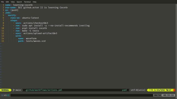Click the runs-on key on line 6
Screen dimensions: 177x99
click(15, 18)
